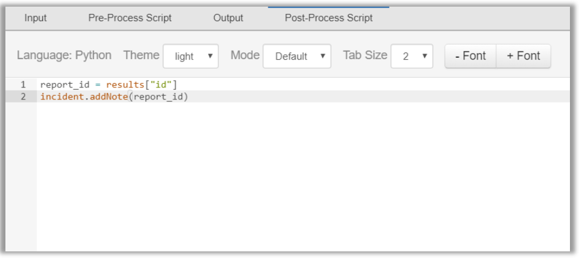Open the Tab Size dropdown

412,56
